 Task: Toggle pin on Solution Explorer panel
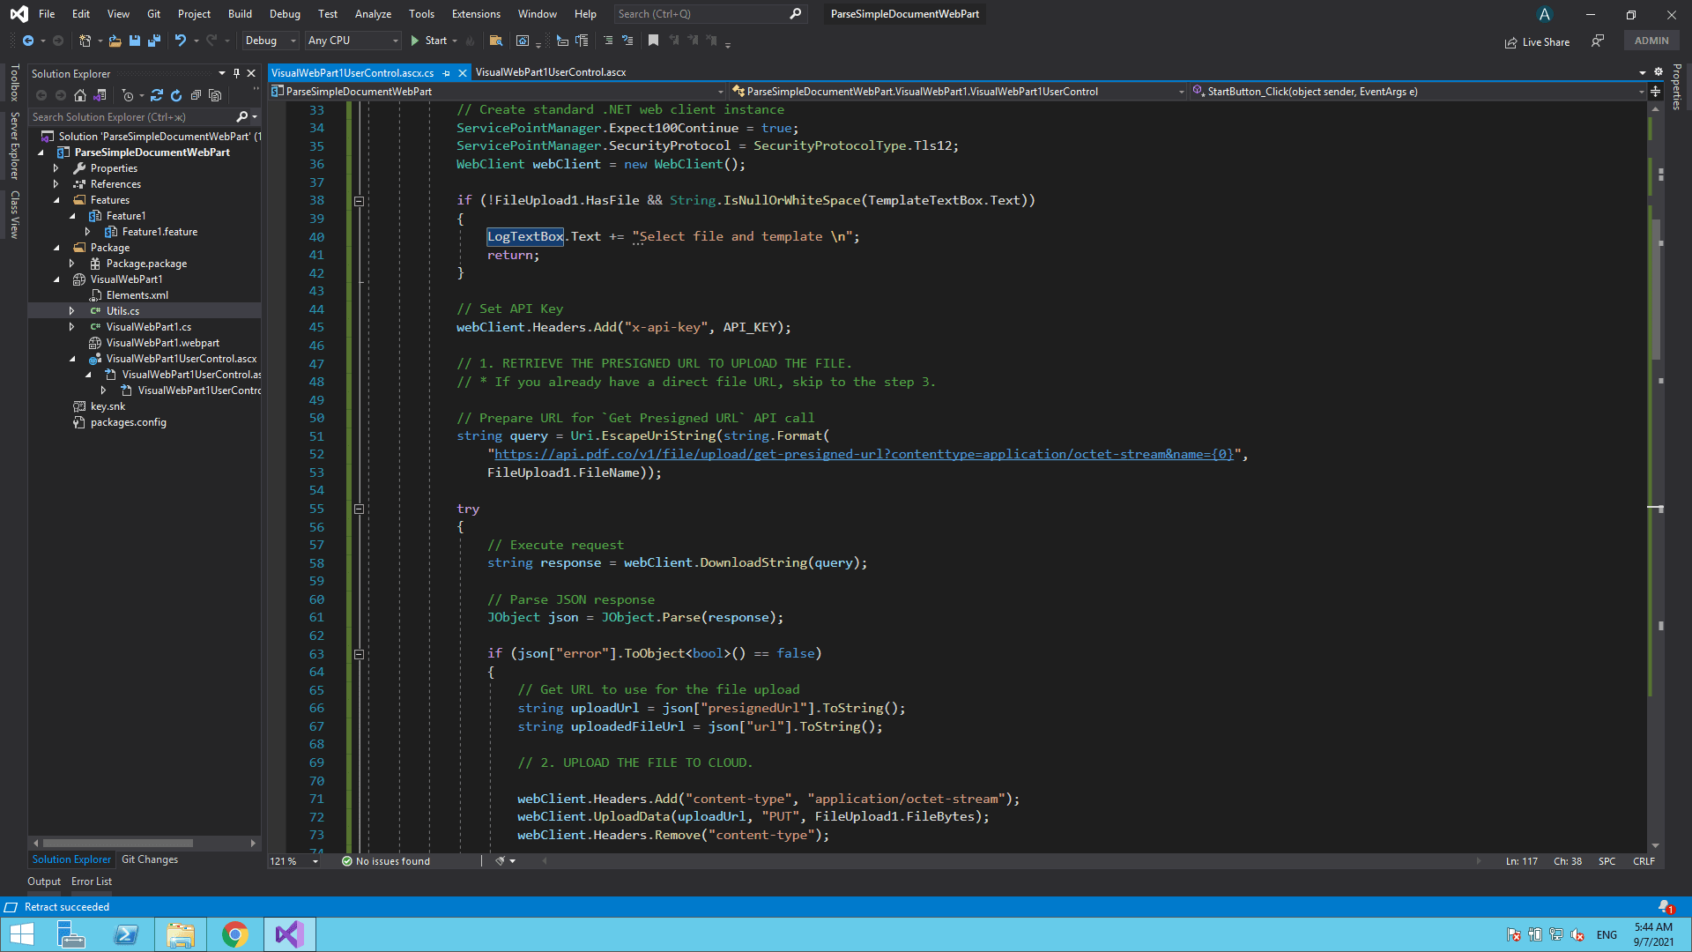pyautogui.click(x=236, y=73)
